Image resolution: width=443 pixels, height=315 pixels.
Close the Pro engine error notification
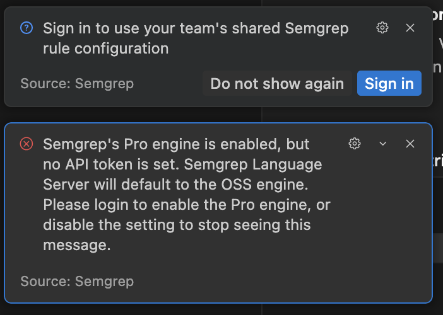410,144
